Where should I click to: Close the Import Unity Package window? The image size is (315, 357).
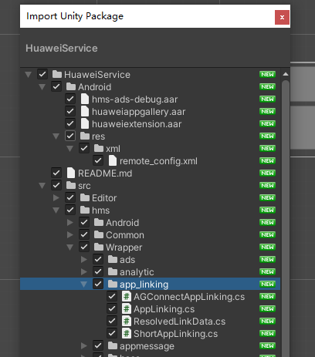[x=282, y=17]
